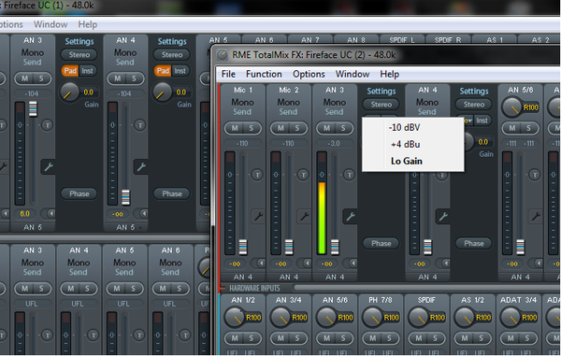Image resolution: width=561 pixels, height=356 pixels.
Task: Click AN 4 T button in Fireface UC (1)
Action: point(140,125)
